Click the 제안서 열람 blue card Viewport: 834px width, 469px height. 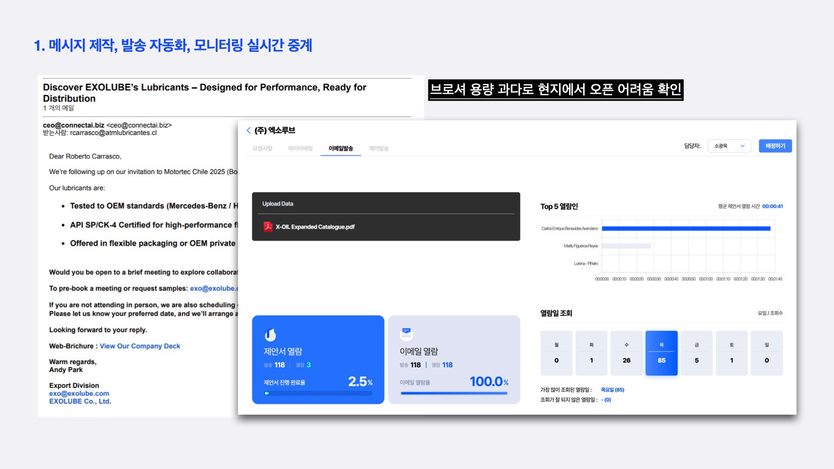pyautogui.click(x=318, y=360)
